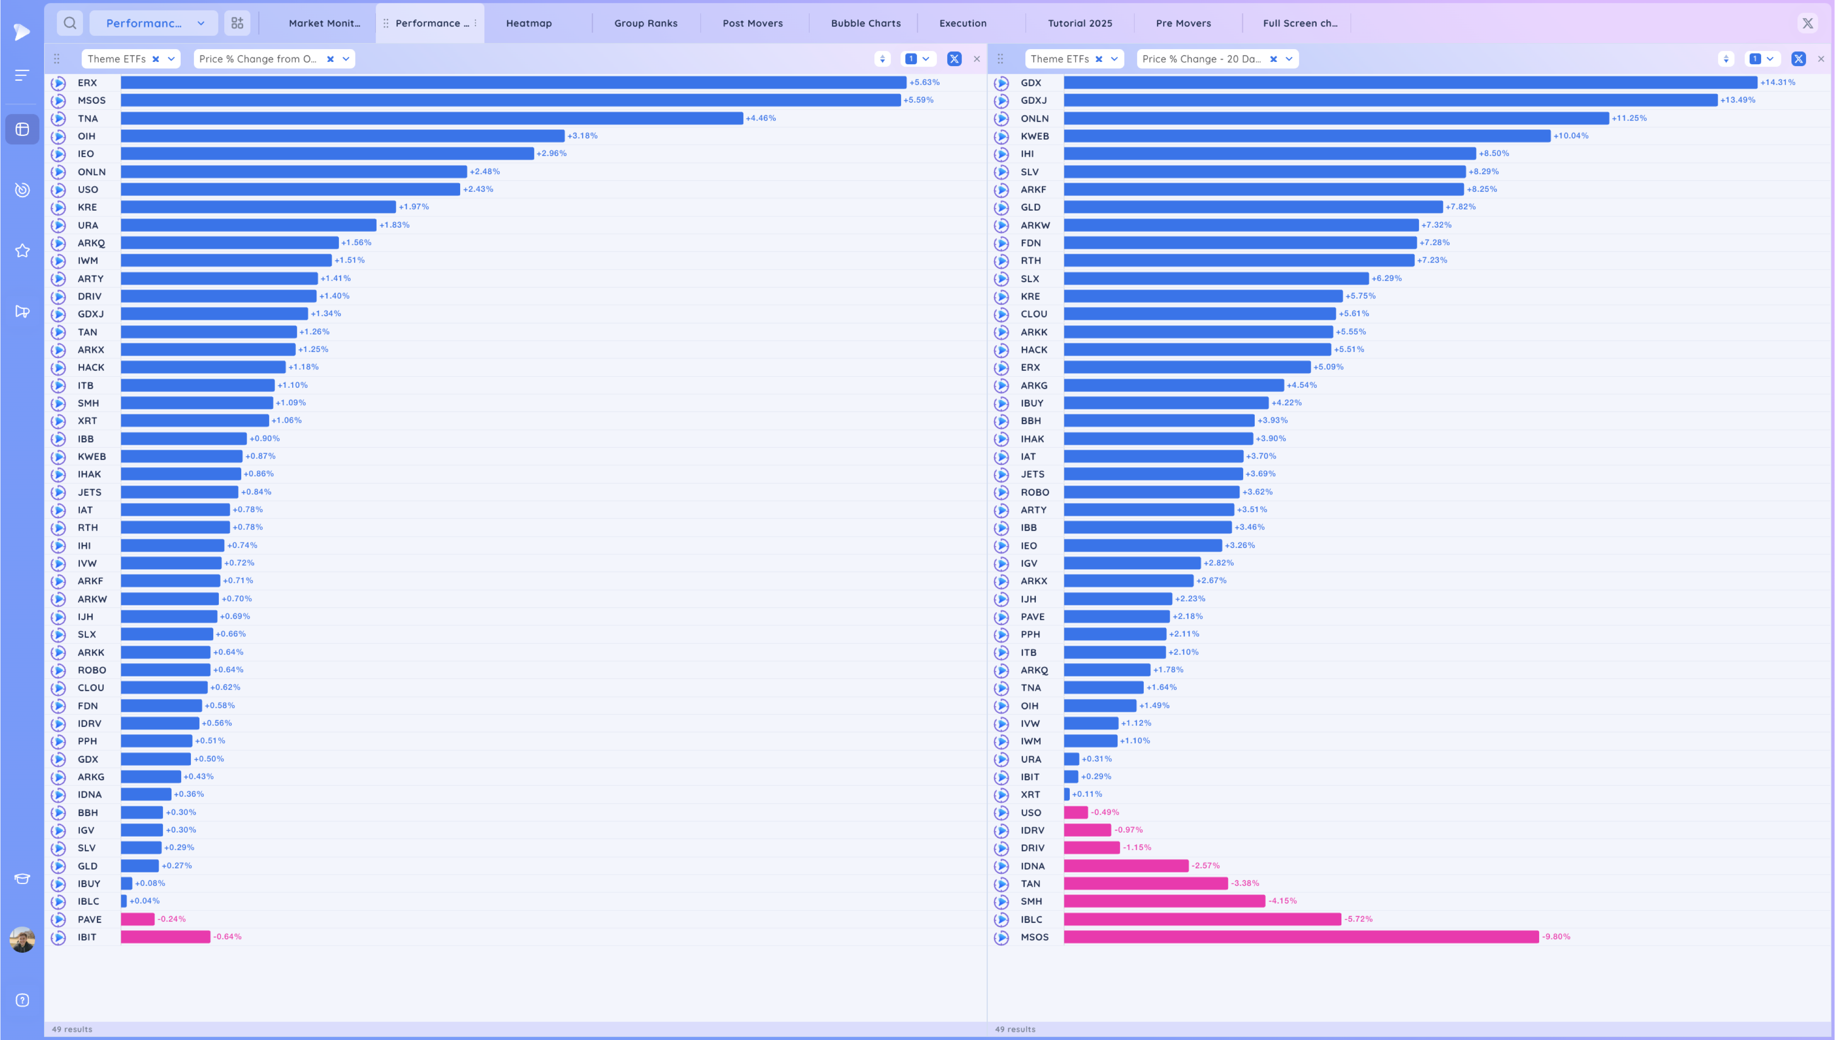Click the user profile avatar
Viewport: 1835px width, 1040px height.
click(x=22, y=940)
